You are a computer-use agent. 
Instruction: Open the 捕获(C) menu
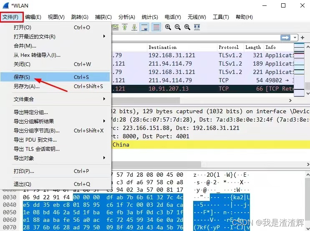tap(103, 17)
